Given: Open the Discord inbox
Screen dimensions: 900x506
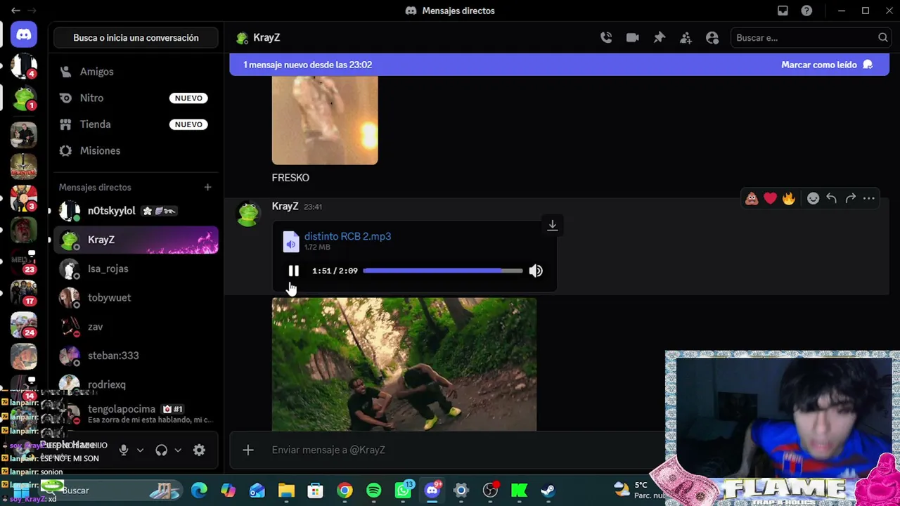Looking at the screenshot, I should coord(783,11).
